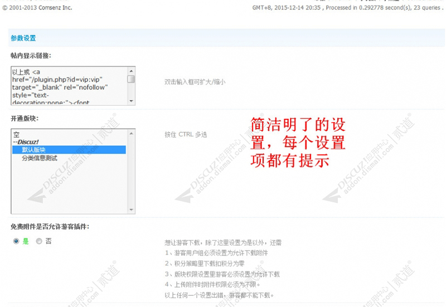Click the 帖内显示链接 label
This screenshot has height=307, width=446.
pos(31,56)
